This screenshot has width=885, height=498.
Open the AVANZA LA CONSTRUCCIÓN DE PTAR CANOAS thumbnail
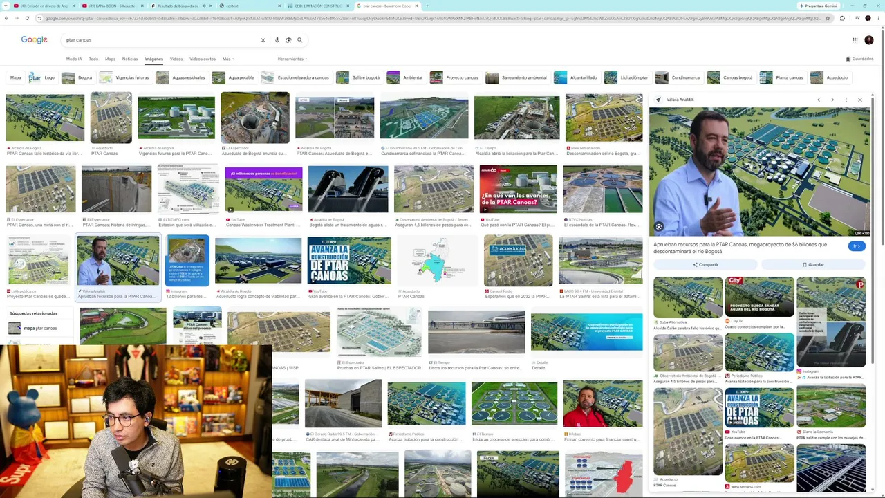point(349,261)
